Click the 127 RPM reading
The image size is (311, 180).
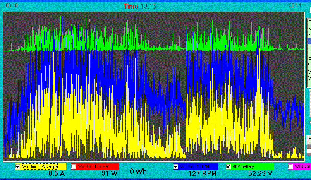tap(201, 173)
